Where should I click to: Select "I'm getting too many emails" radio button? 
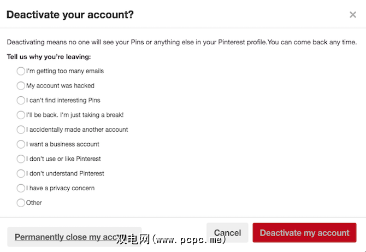pos(21,71)
